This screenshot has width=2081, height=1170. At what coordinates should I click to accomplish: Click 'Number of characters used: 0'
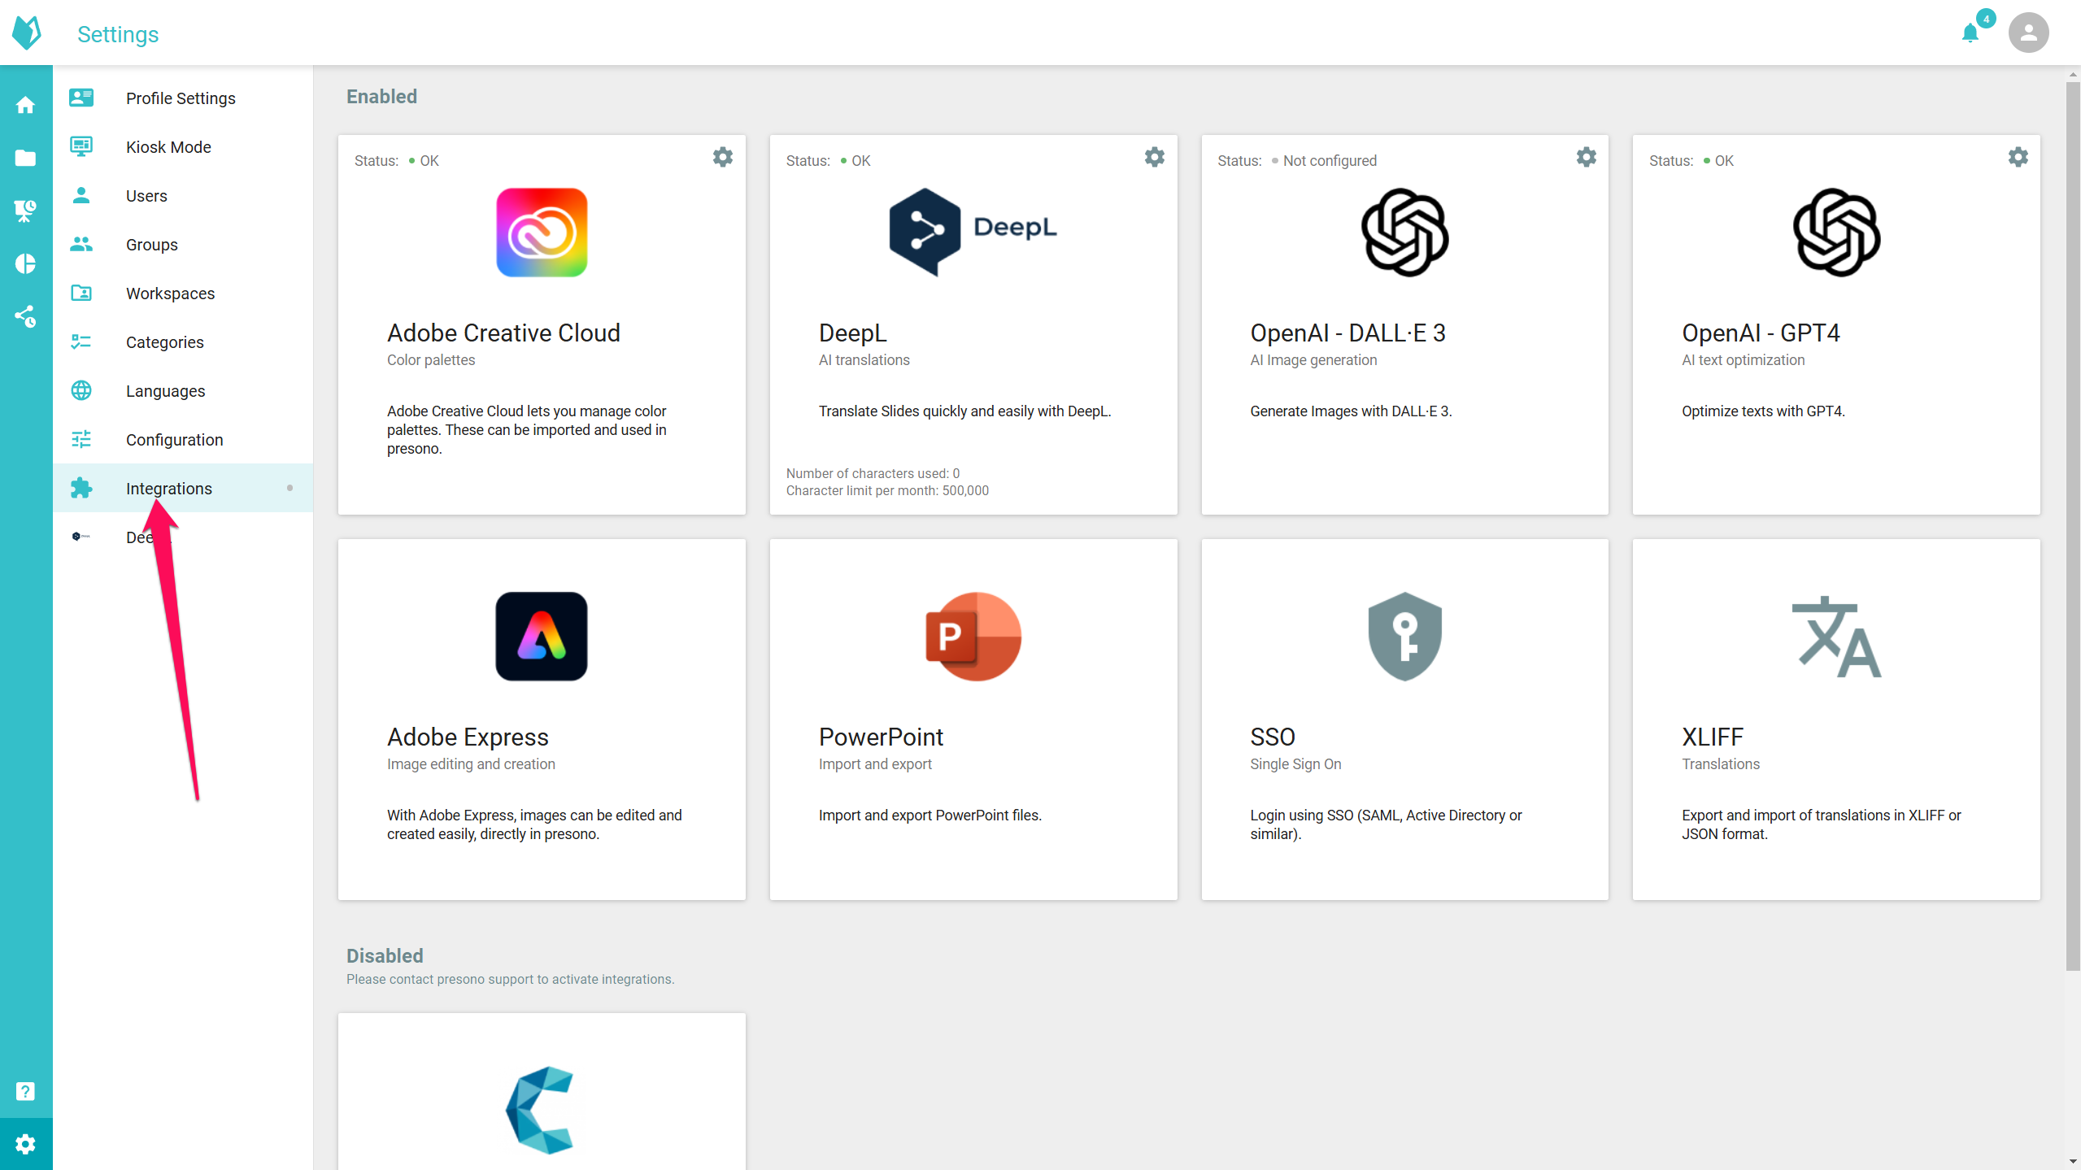[x=873, y=473]
